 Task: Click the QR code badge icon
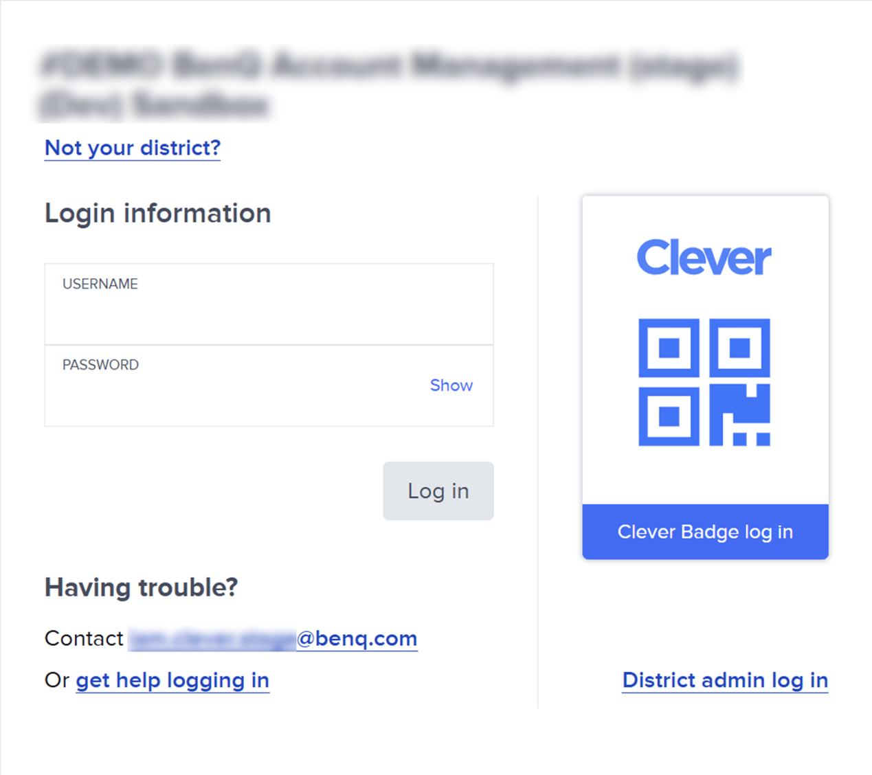click(x=704, y=382)
